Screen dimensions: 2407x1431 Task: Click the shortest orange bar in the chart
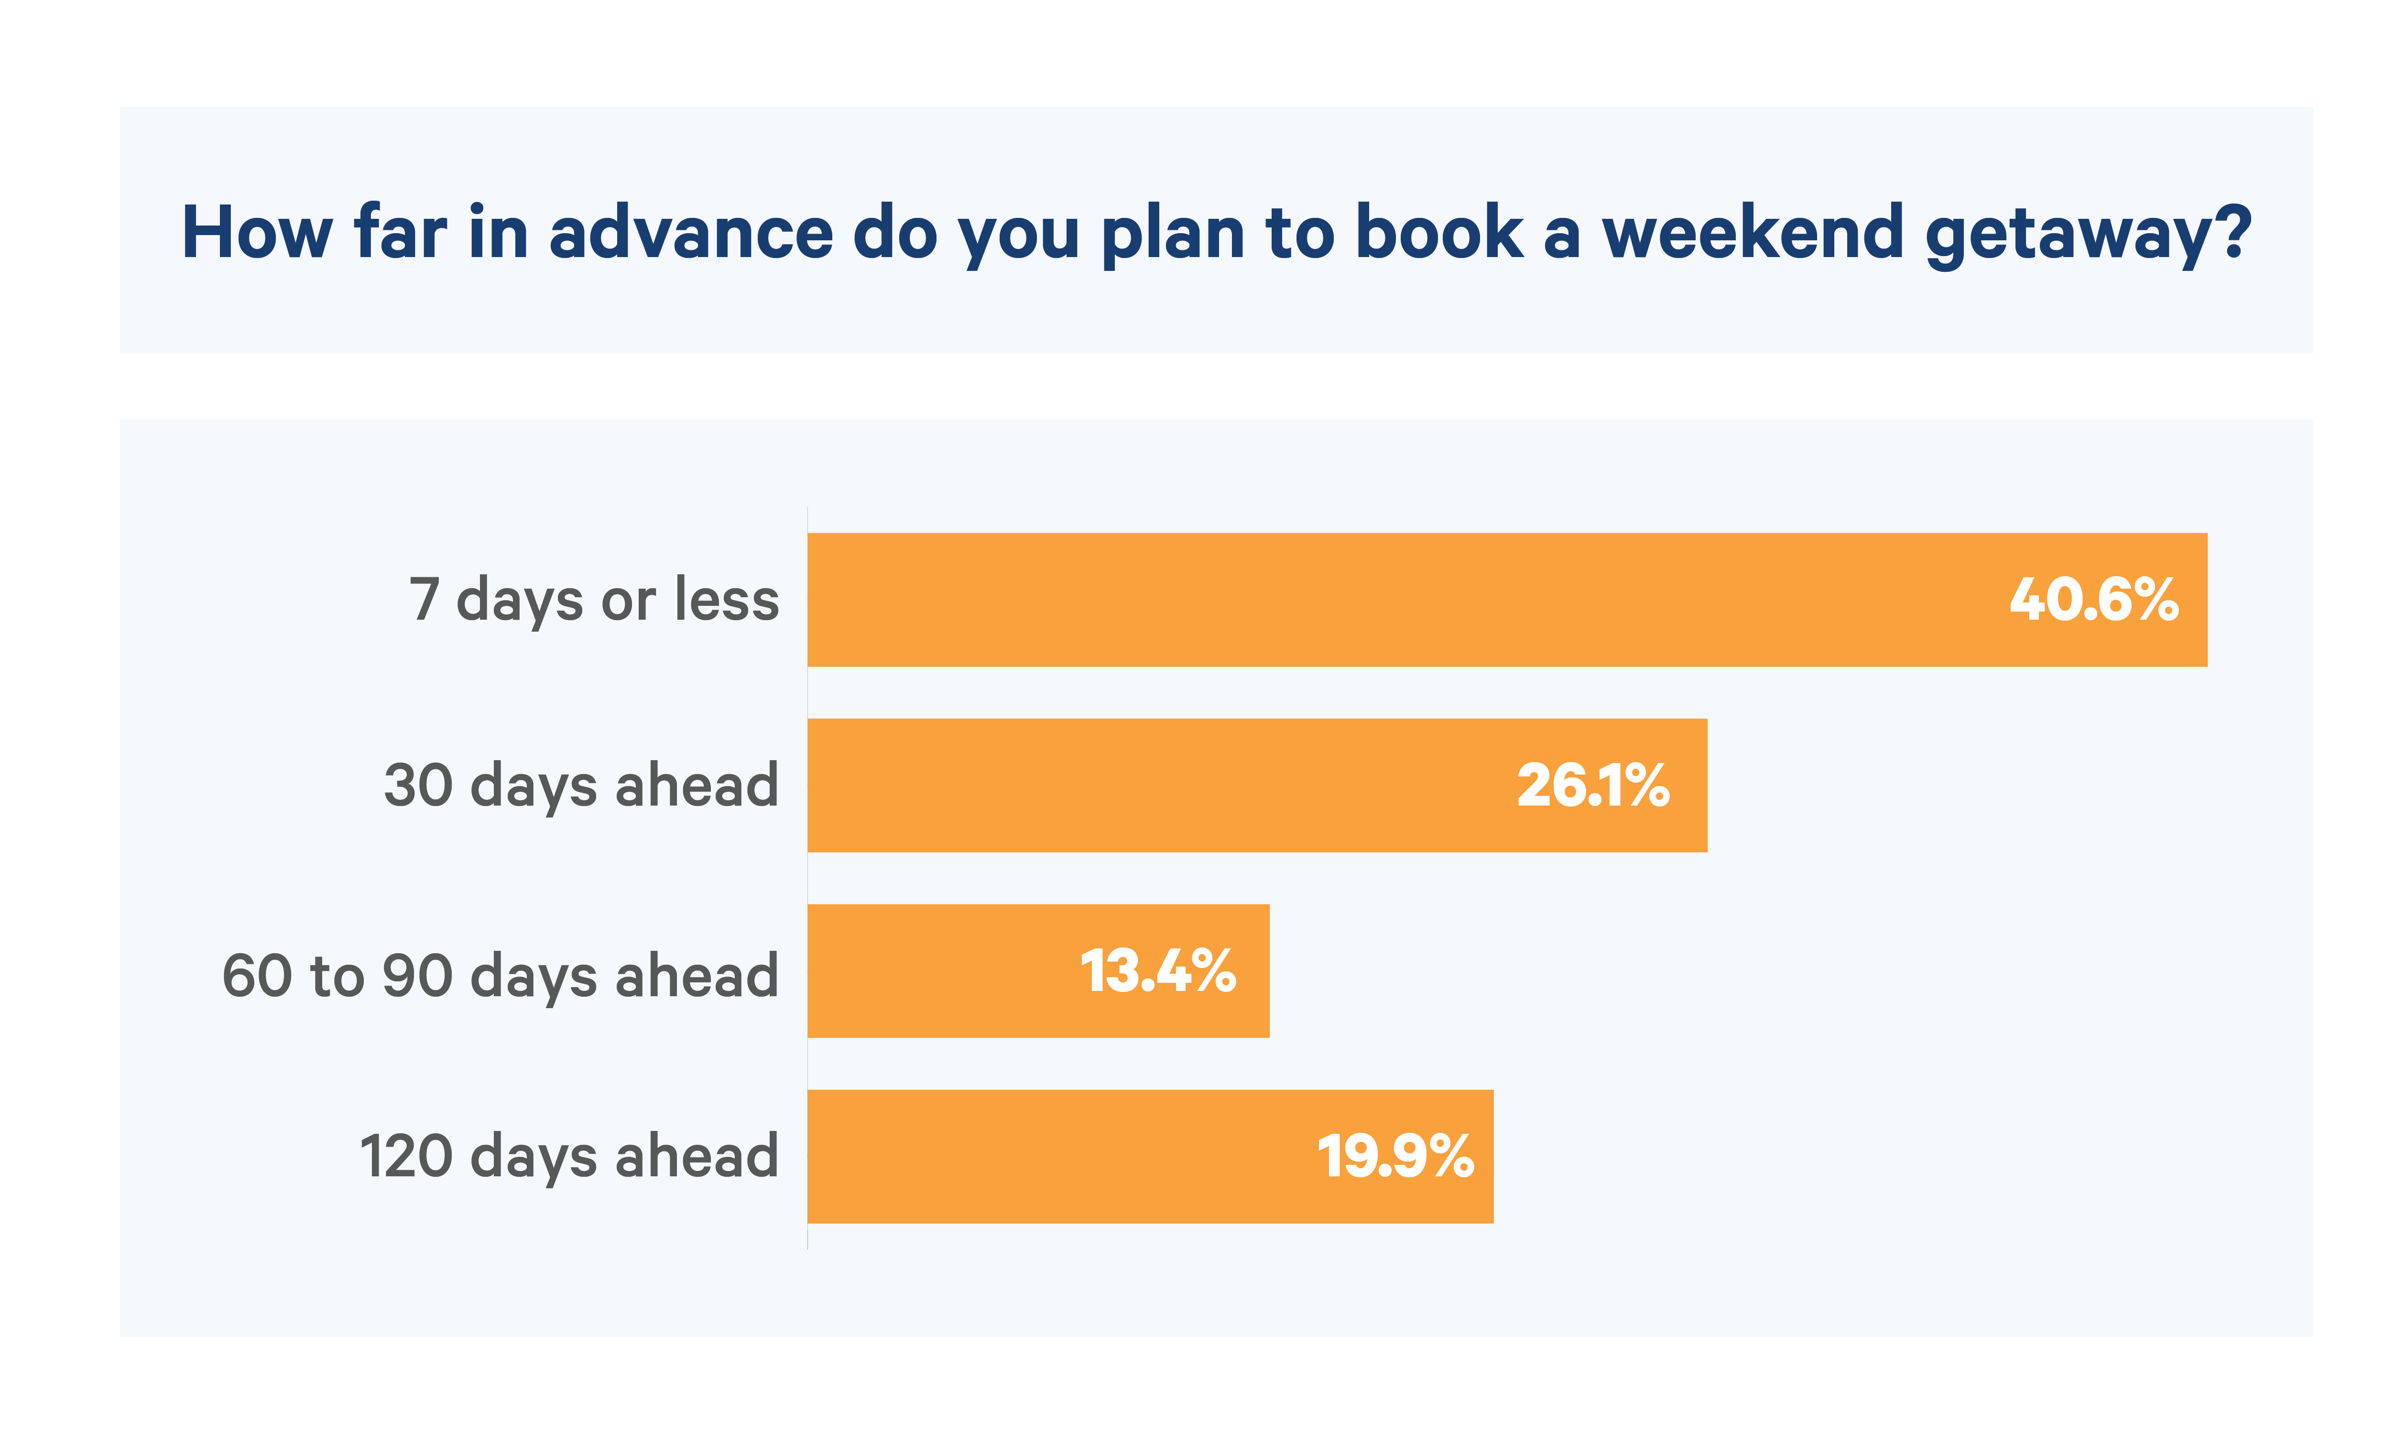[x=1038, y=971]
